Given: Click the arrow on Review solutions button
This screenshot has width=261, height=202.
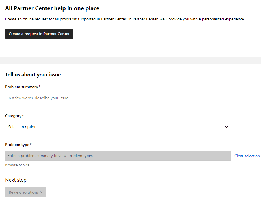Looking at the screenshot, I should pos(41,192).
